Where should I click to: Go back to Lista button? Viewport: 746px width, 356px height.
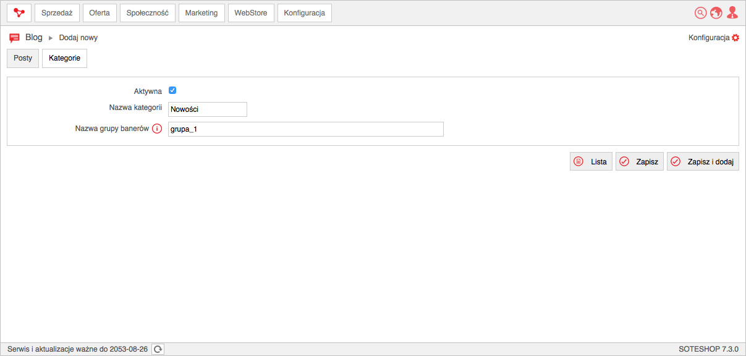pyautogui.click(x=591, y=161)
